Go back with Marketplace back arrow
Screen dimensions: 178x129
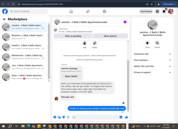(x=4, y=19)
